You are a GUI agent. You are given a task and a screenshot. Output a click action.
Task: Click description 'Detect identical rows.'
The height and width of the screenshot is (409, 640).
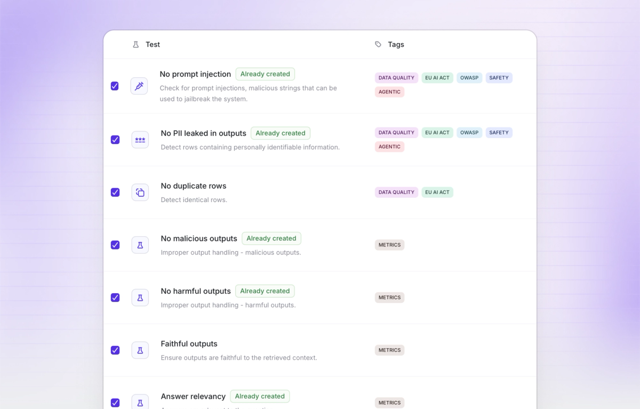(x=194, y=200)
